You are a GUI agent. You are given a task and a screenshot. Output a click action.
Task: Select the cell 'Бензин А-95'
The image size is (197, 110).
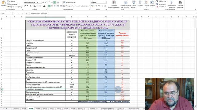(x=45, y=60)
